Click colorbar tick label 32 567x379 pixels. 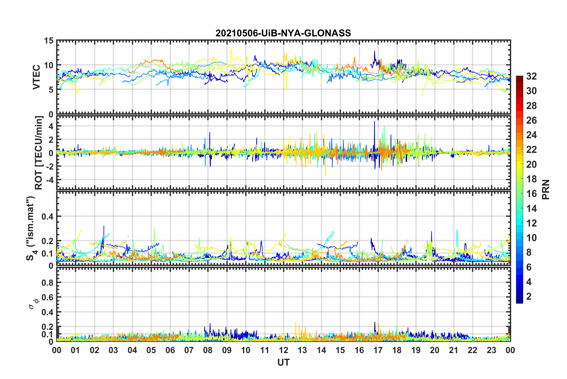532,76
